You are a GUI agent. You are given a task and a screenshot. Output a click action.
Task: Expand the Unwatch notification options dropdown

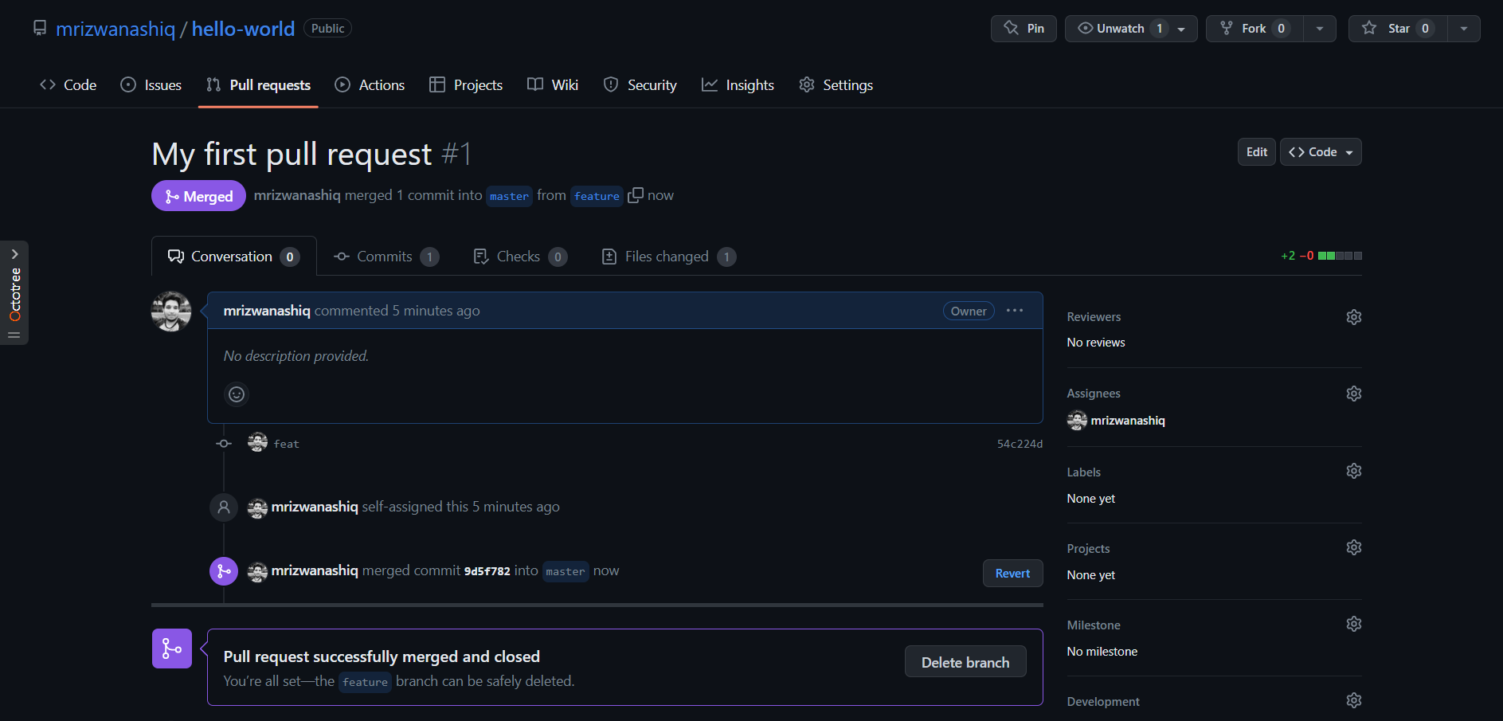(1182, 29)
